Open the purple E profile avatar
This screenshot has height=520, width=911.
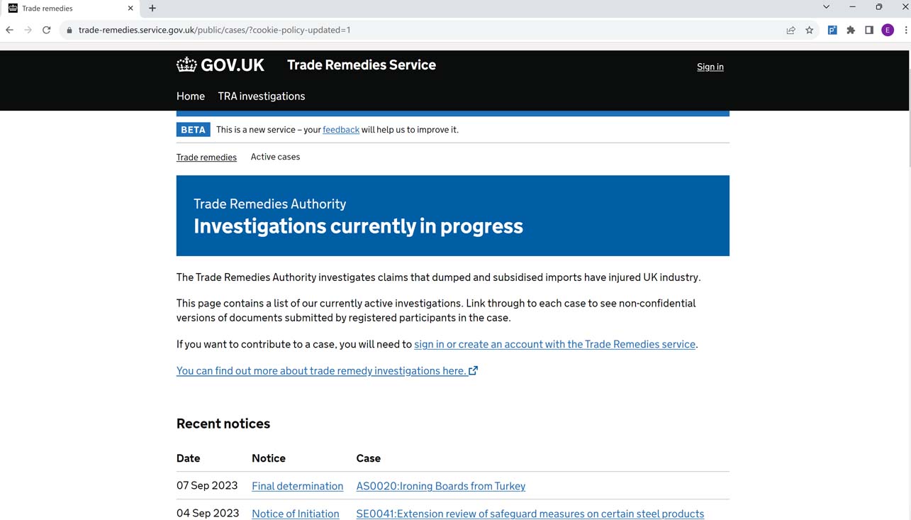click(888, 30)
